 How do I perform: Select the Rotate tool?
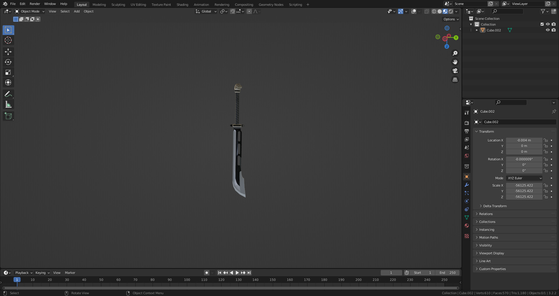click(x=8, y=62)
